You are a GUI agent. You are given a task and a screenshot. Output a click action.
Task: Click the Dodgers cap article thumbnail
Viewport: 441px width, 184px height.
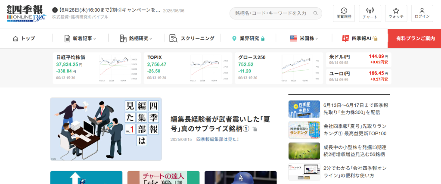pyautogui.click(x=240, y=178)
